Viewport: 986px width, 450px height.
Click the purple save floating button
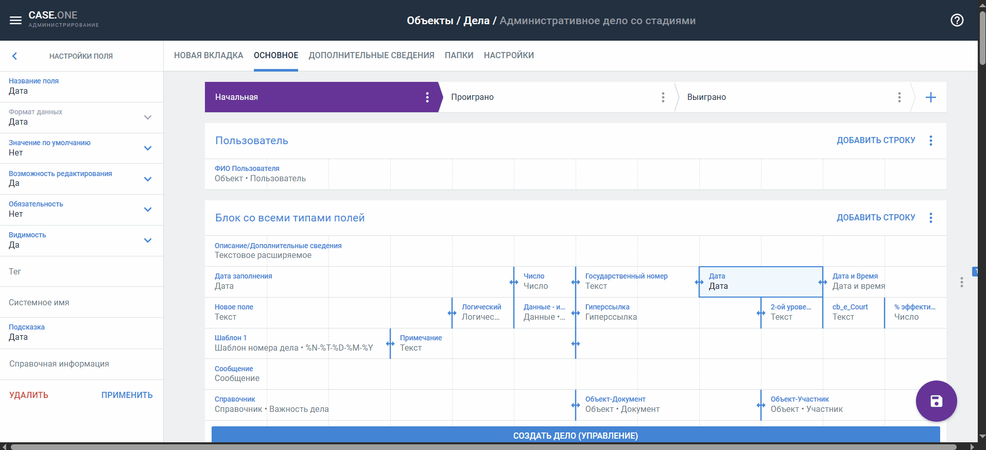tap(936, 401)
